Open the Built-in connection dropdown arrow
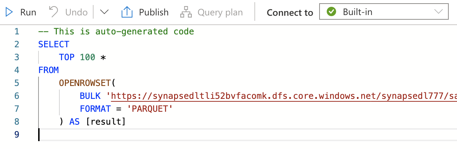The image size is (457, 149). pos(438,12)
